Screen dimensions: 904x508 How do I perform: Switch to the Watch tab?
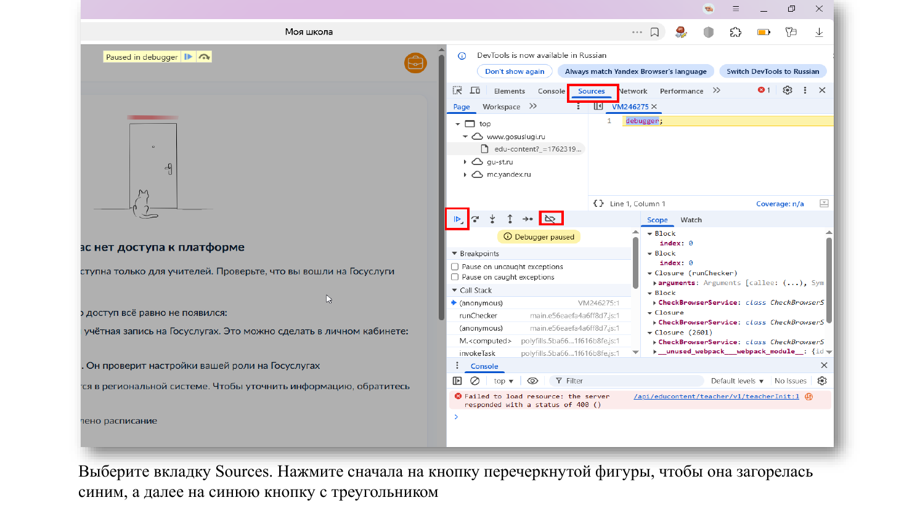tap(691, 220)
